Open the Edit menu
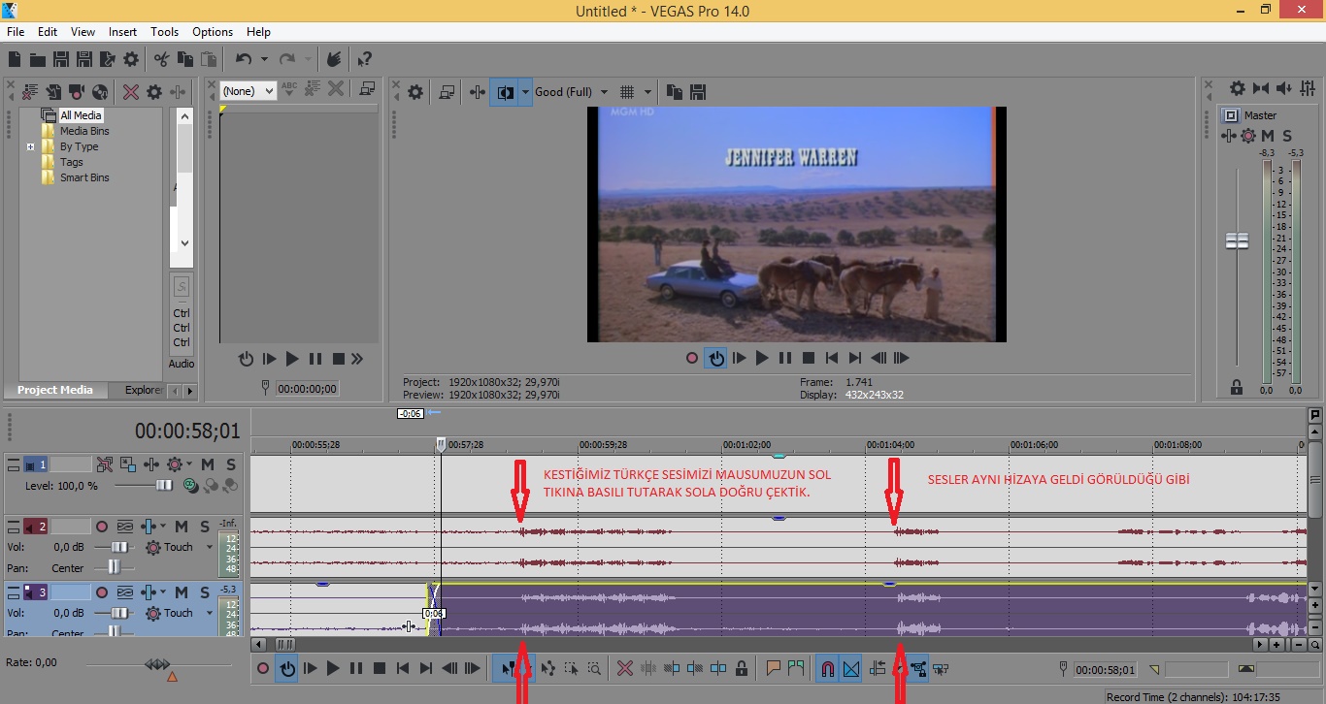This screenshot has height=704, width=1326. pos(48,32)
